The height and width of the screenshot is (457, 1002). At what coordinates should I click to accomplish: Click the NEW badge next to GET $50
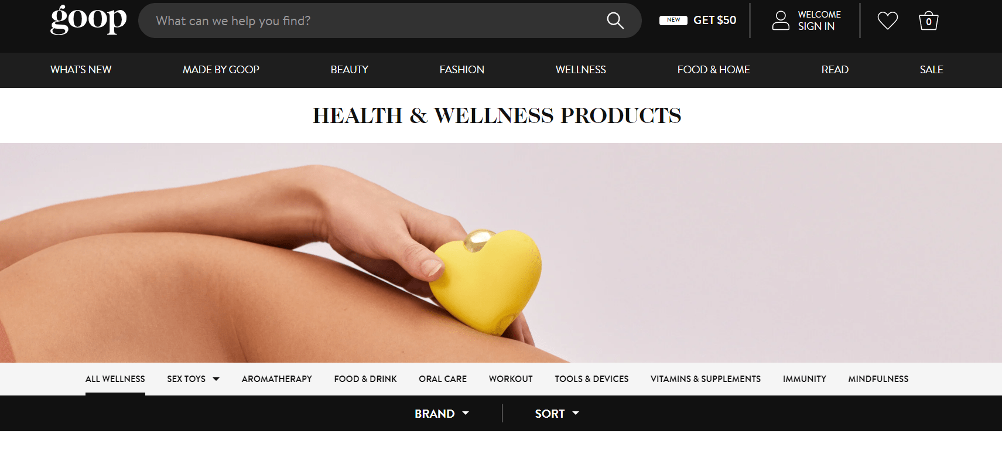[673, 20]
